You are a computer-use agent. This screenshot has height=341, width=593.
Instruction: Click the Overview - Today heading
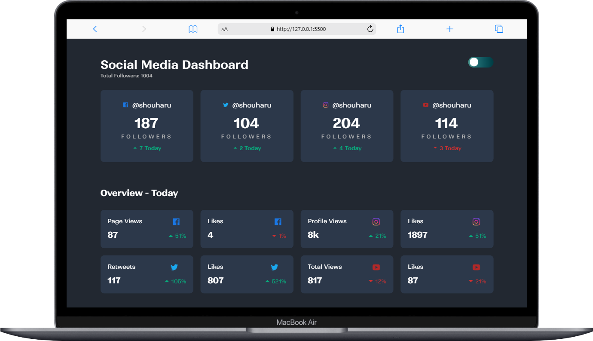139,193
